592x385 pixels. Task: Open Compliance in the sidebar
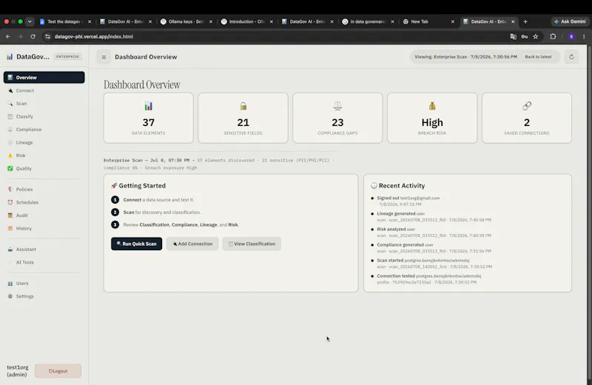44,130
